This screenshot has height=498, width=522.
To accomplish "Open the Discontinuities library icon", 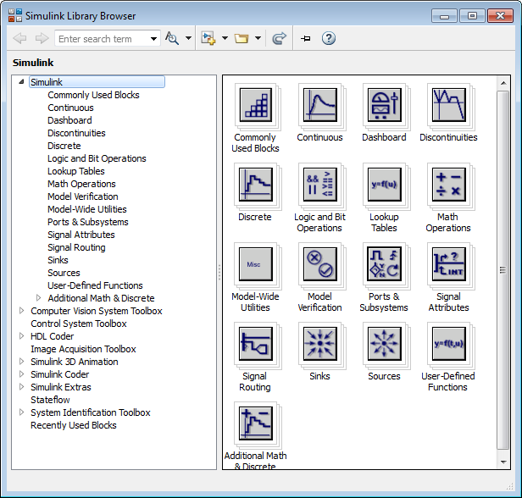I will (x=448, y=105).
